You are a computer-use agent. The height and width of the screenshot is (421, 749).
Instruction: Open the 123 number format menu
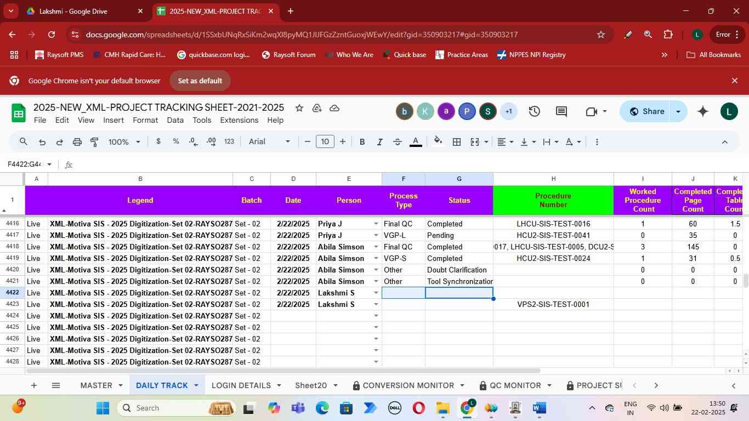point(229,141)
